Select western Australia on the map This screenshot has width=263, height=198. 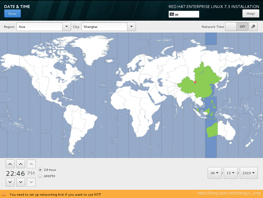point(212,130)
